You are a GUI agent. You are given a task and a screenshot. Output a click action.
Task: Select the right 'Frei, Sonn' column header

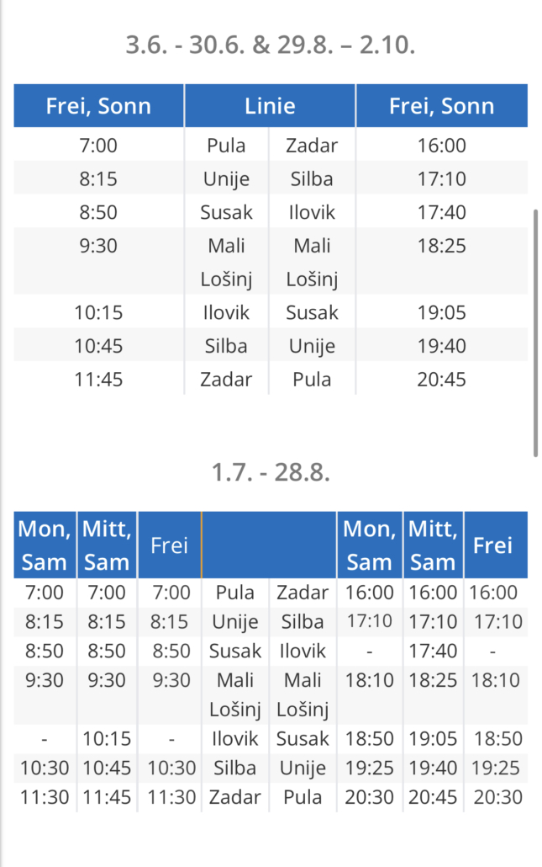[x=441, y=105]
